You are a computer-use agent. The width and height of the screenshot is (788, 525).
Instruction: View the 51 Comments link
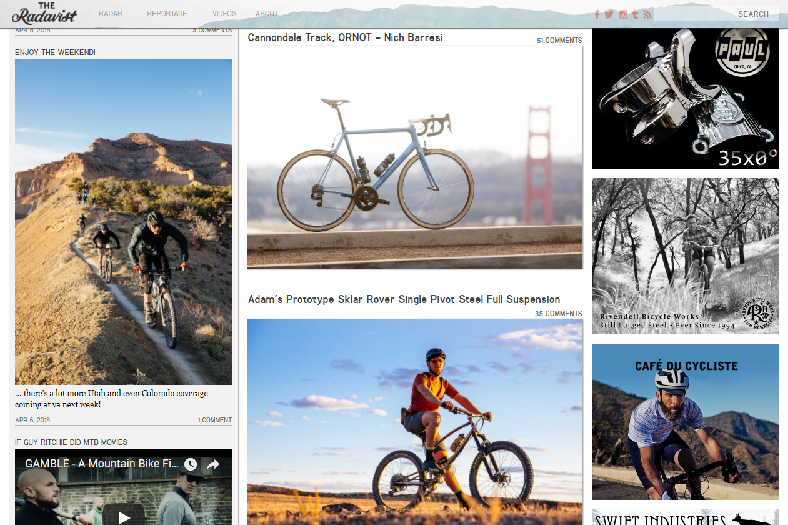[559, 41]
